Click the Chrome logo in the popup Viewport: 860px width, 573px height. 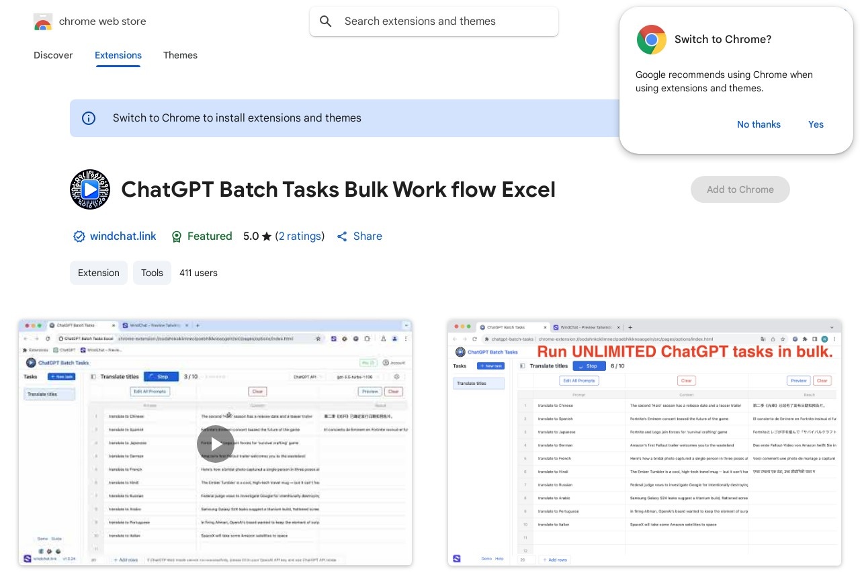coord(651,40)
